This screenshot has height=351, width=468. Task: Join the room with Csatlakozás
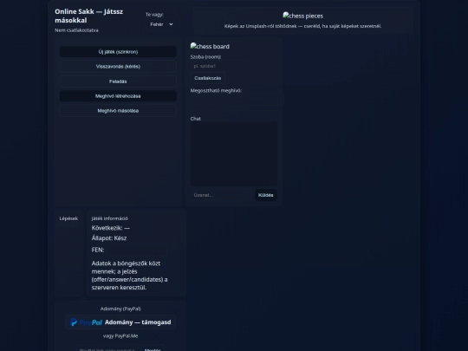(x=208, y=78)
